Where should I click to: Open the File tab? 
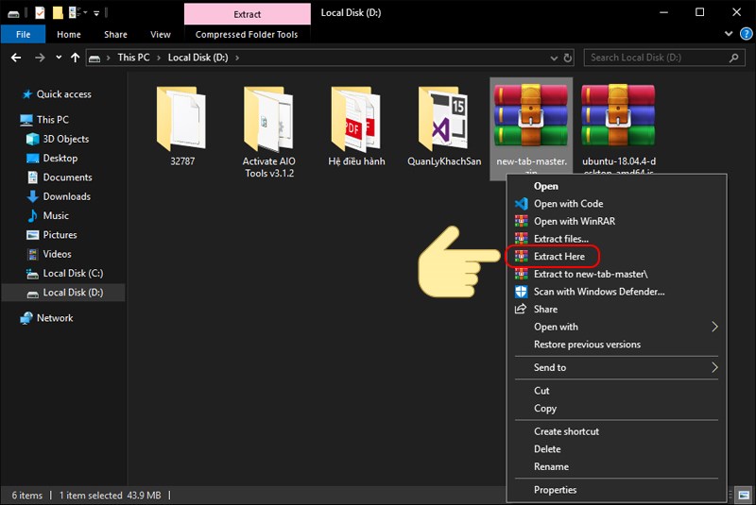pos(23,34)
